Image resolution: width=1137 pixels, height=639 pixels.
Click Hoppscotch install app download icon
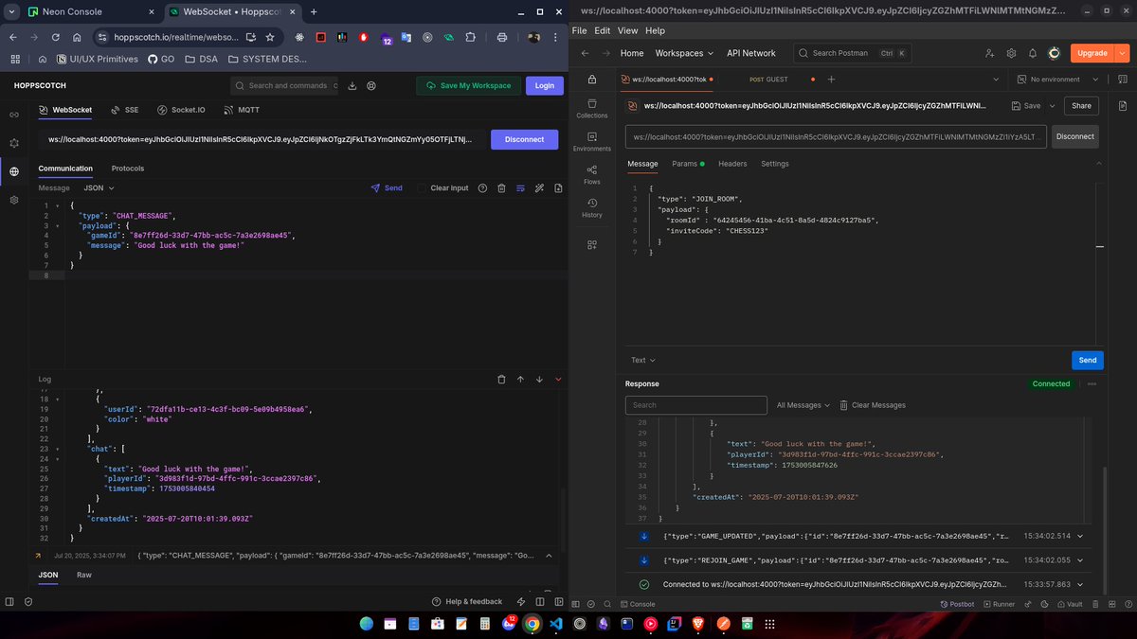(352, 85)
